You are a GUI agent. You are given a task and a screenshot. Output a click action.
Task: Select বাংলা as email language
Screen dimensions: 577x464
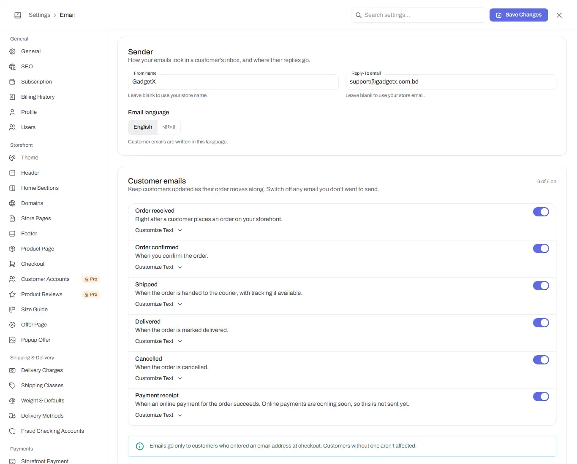click(x=169, y=127)
